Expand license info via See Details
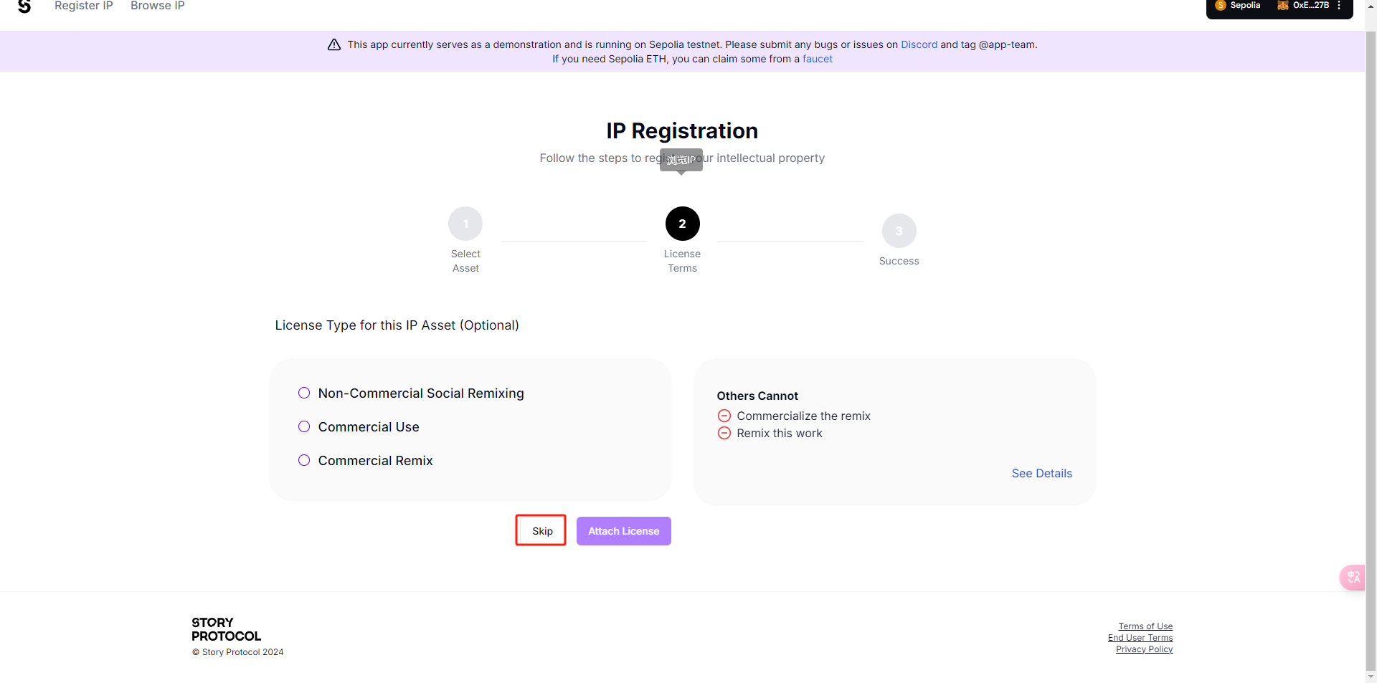This screenshot has height=683, width=1377. coord(1042,473)
